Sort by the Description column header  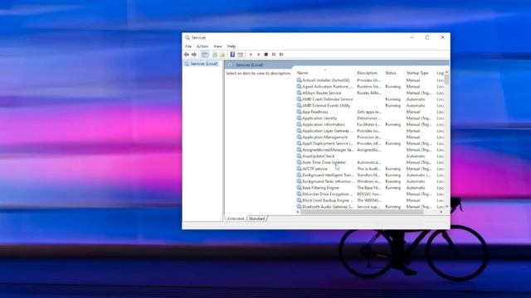367,73
